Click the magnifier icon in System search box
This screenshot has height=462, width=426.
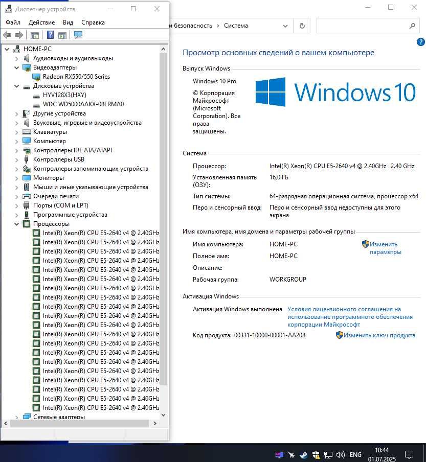pos(412,26)
